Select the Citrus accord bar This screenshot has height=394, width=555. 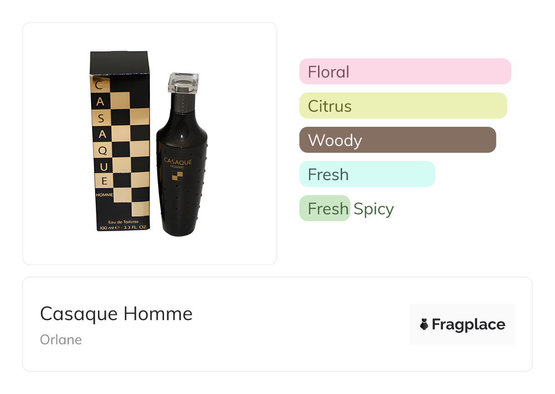click(403, 106)
